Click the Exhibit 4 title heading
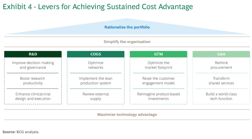Screen dimensions: 252x139 point(98,7)
